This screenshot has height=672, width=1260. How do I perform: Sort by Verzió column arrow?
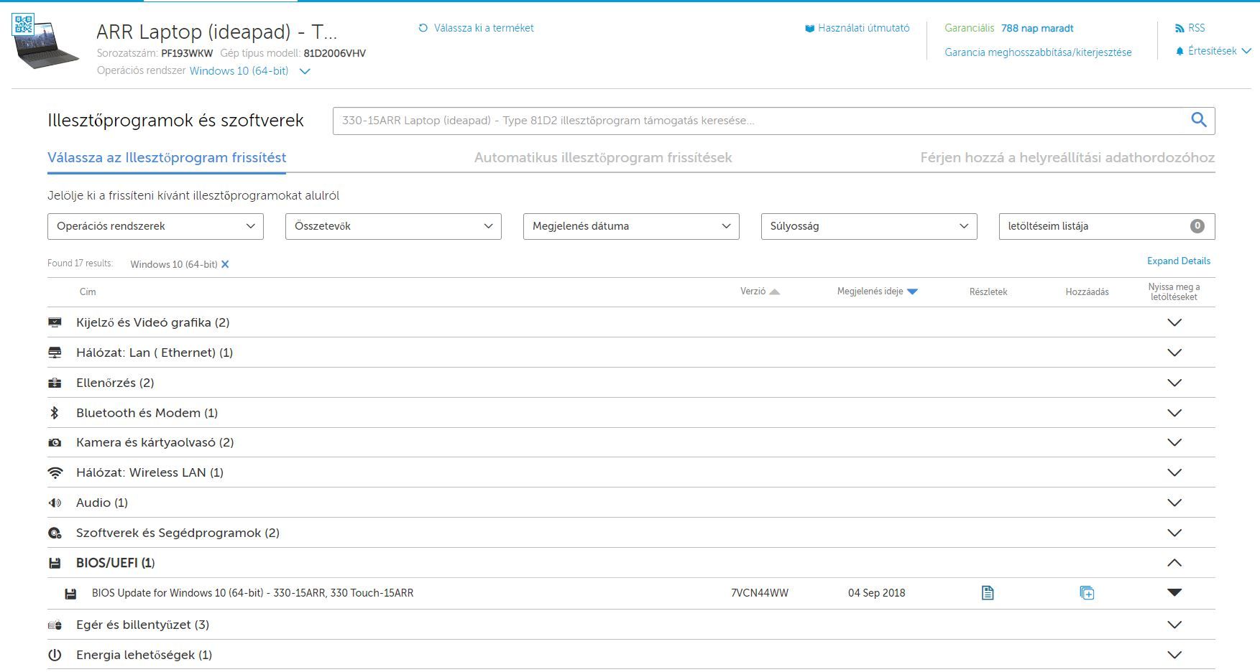(774, 291)
